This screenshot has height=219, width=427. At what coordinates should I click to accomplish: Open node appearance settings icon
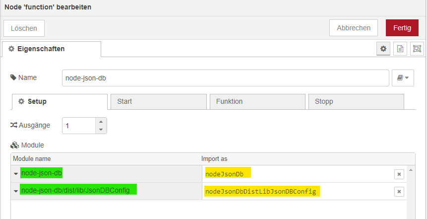pyautogui.click(x=417, y=49)
